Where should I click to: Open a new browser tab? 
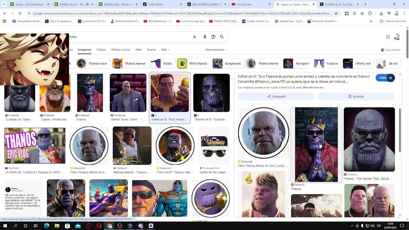365,4
